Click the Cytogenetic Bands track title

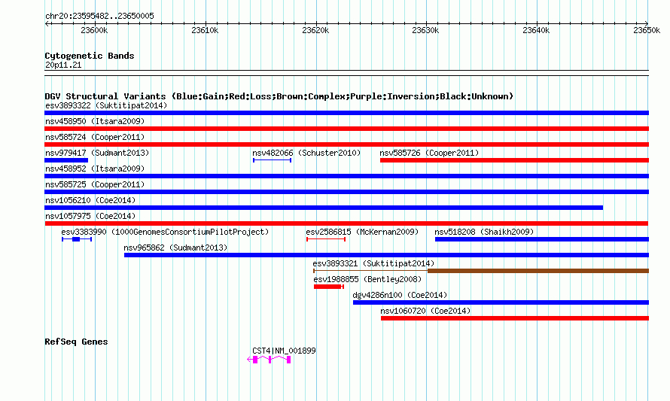coord(90,56)
